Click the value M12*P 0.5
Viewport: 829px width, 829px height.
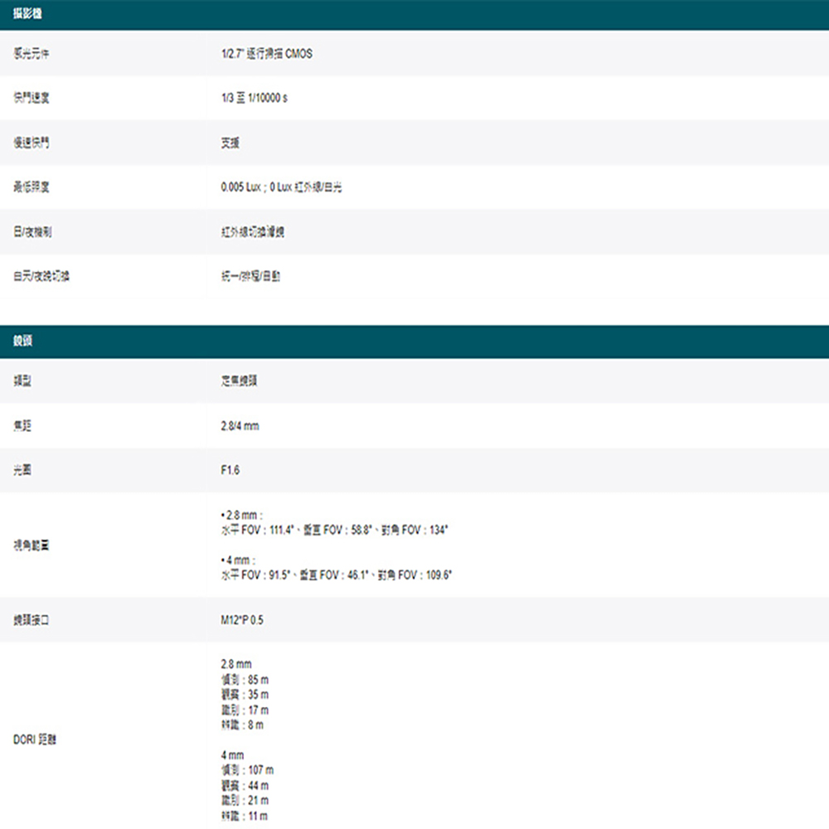click(242, 619)
